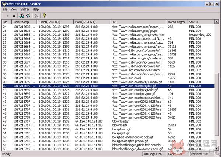
Task: Click the highlighted sun.com/pics/dot.gif row 39
Action: pyautogui.click(x=109, y=86)
